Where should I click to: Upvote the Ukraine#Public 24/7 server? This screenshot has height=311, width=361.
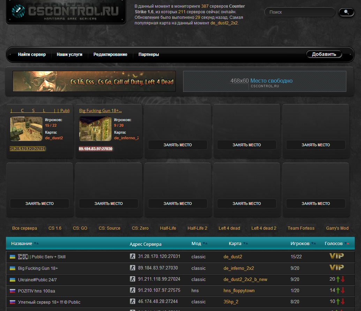pyautogui.click(x=338, y=279)
